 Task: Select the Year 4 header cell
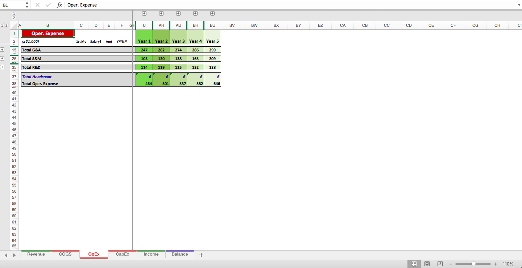tap(195, 41)
